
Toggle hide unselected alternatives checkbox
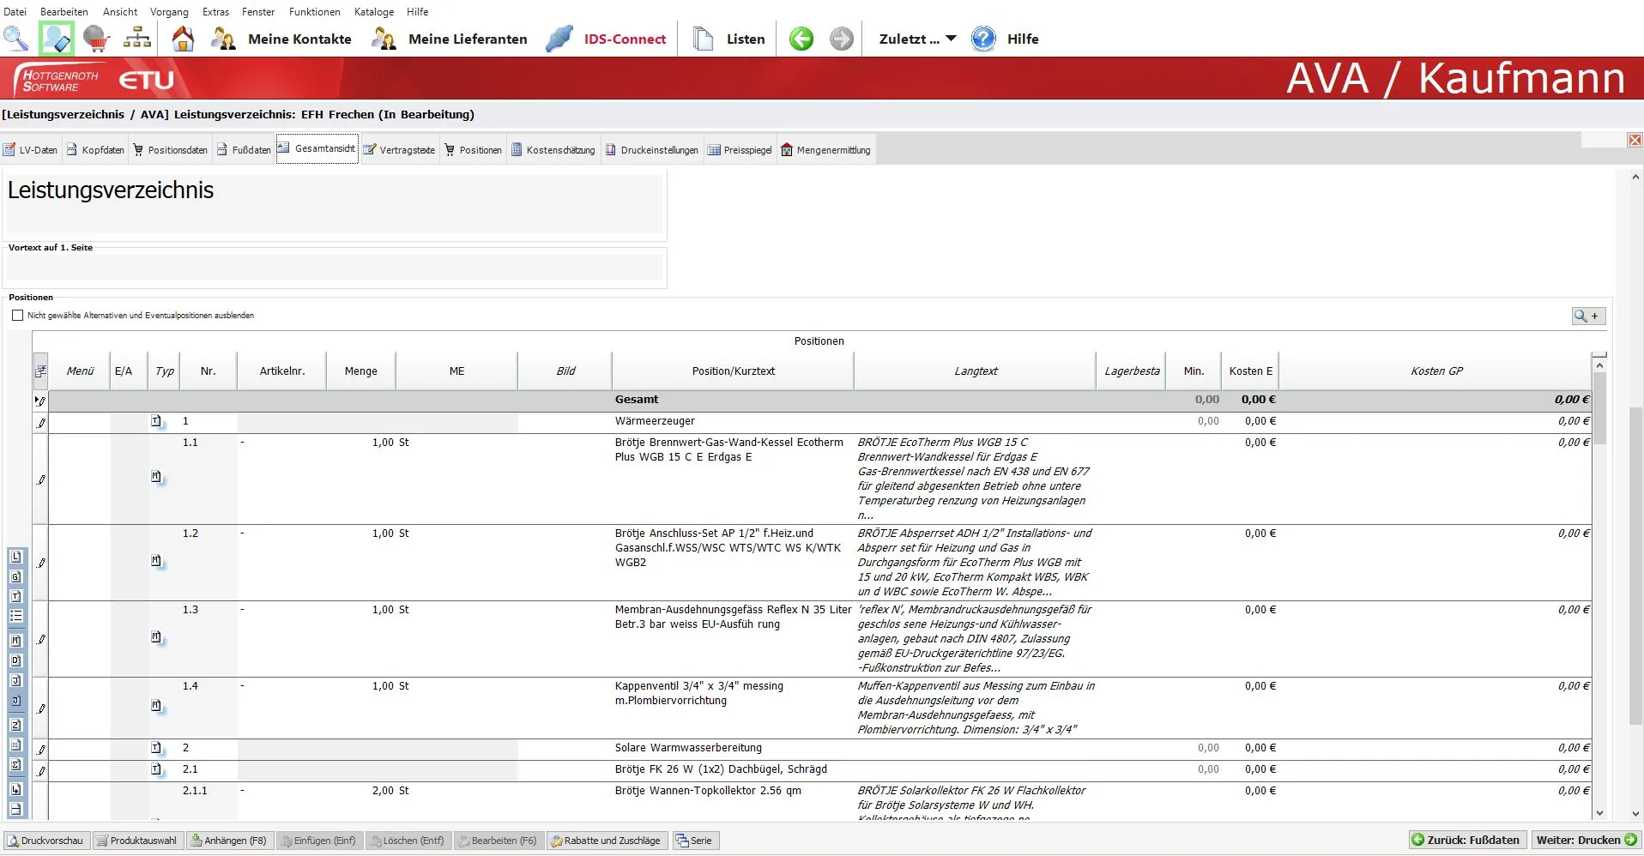[17, 316]
